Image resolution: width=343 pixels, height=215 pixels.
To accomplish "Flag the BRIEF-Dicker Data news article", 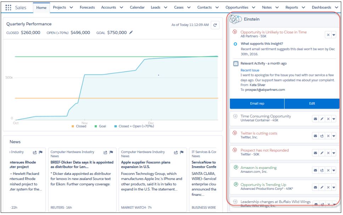I will click(111, 153).
